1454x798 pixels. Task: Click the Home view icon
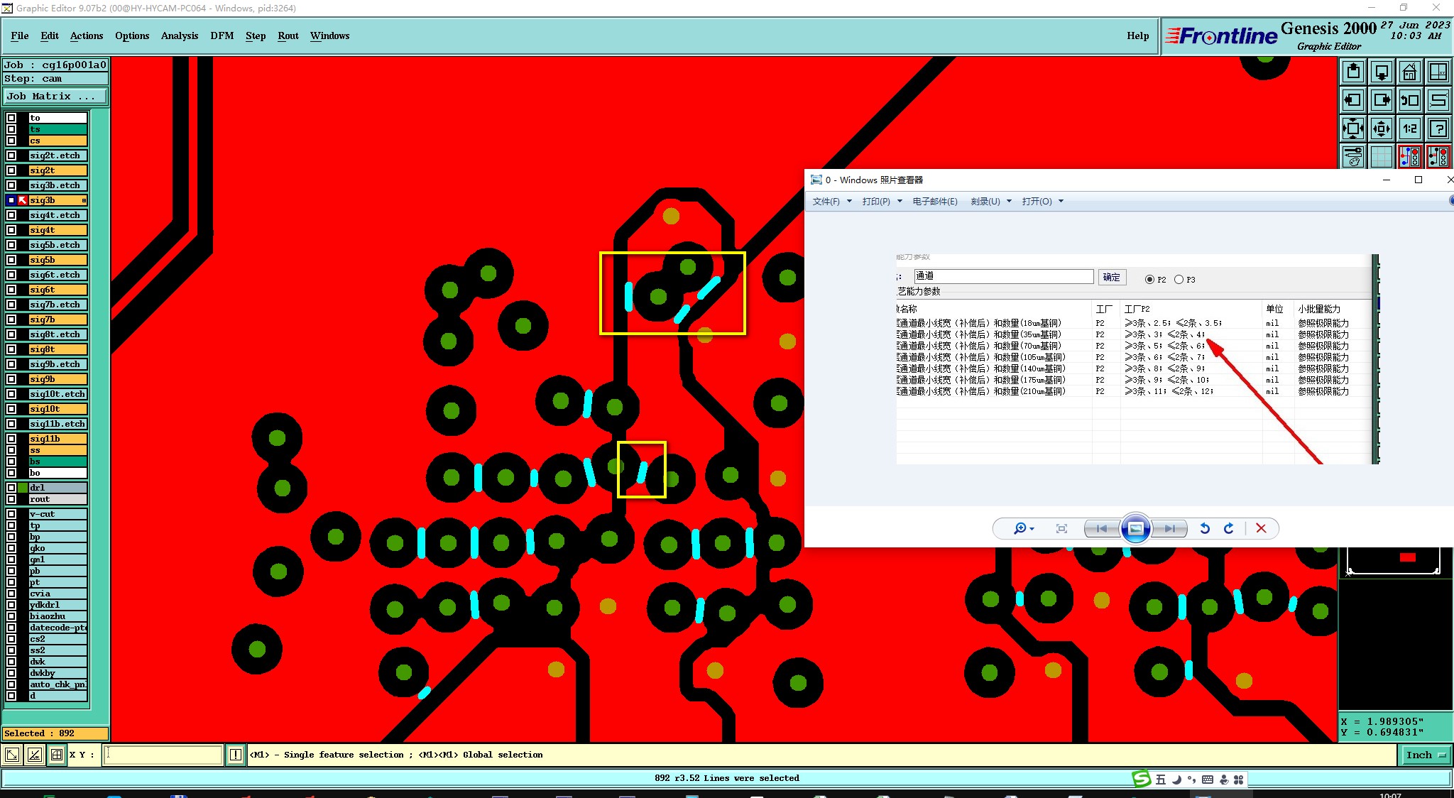pos(1409,72)
